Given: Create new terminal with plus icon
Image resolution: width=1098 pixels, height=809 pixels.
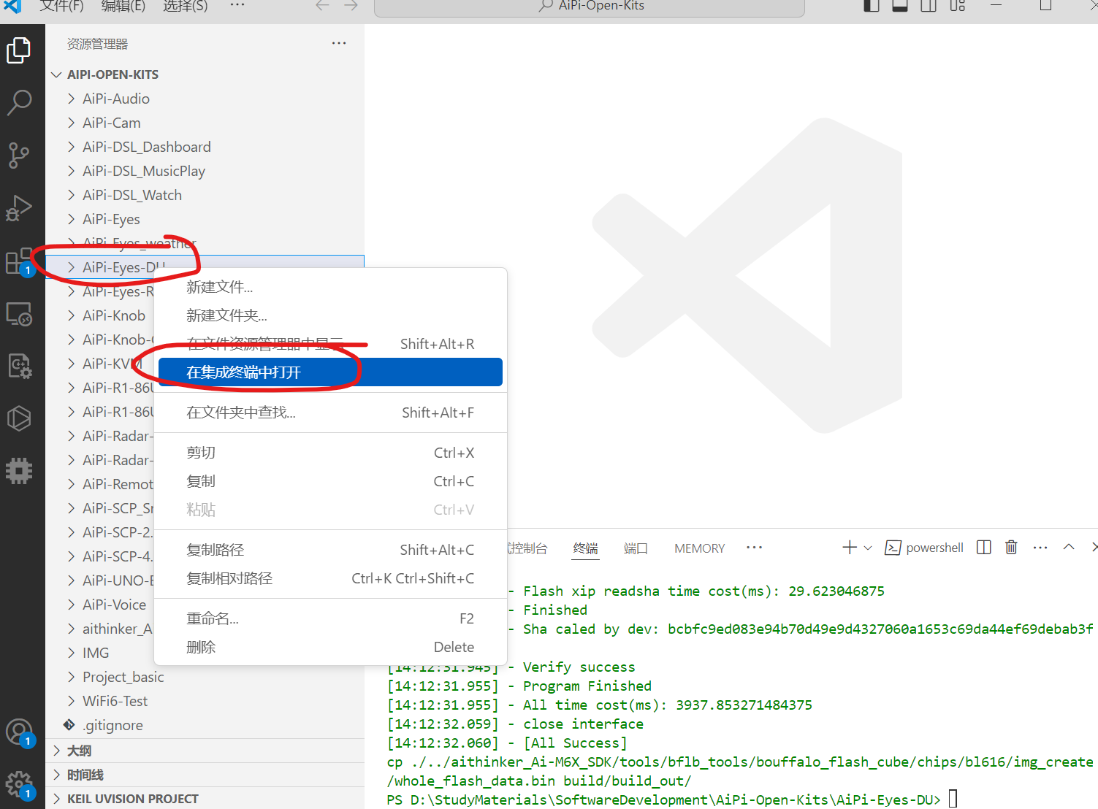Looking at the screenshot, I should pyautogui.click(x=849, y=548).
